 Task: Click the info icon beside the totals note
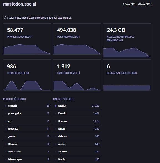5,17
